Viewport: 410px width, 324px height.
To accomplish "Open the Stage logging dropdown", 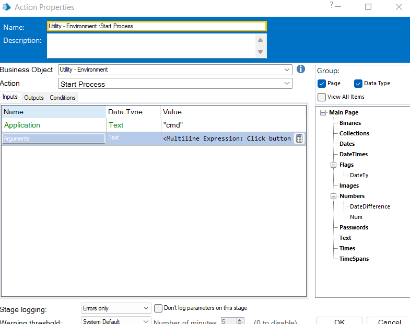I will click(x=145, y=308).
